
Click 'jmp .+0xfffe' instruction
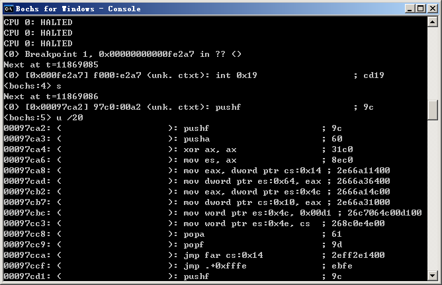tap(215, 266)
